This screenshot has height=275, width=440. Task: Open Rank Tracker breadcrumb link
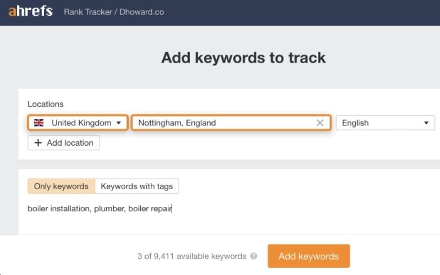(88, 12)
